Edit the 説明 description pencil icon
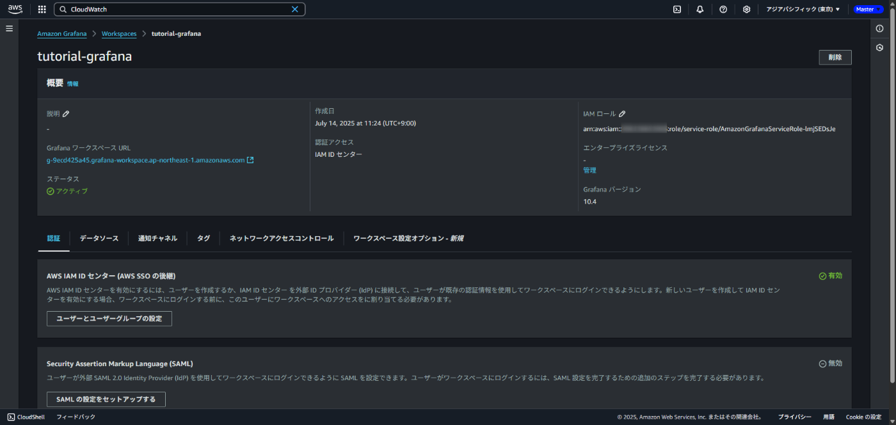This screenshot has height=425, width=896. [66, 114]
